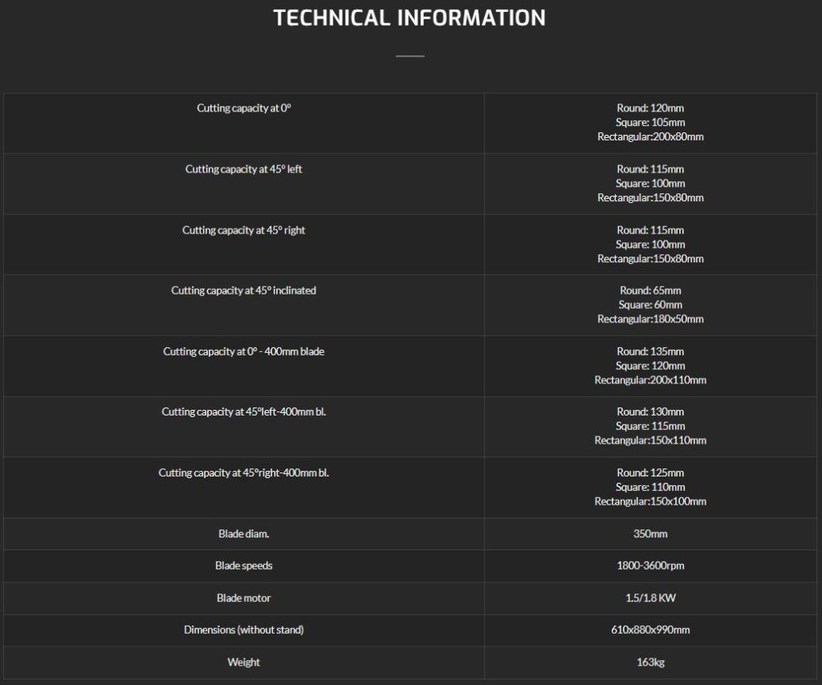Image resolution: width=822 pixels, height=685 pixels.
Task: Click the 'Cutting capacity at 45° right' label
Action: [x=244, y=230]
